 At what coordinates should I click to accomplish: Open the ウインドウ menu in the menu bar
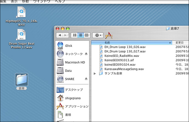[x=42, y=2]
